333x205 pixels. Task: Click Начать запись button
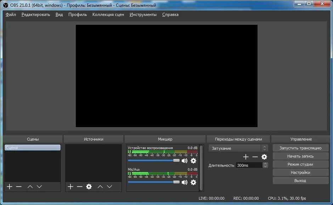(300, 156)
